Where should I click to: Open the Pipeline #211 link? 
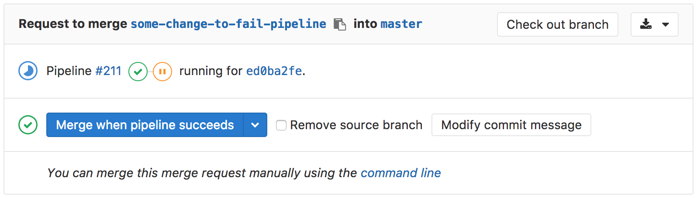[x=108, y=71]
